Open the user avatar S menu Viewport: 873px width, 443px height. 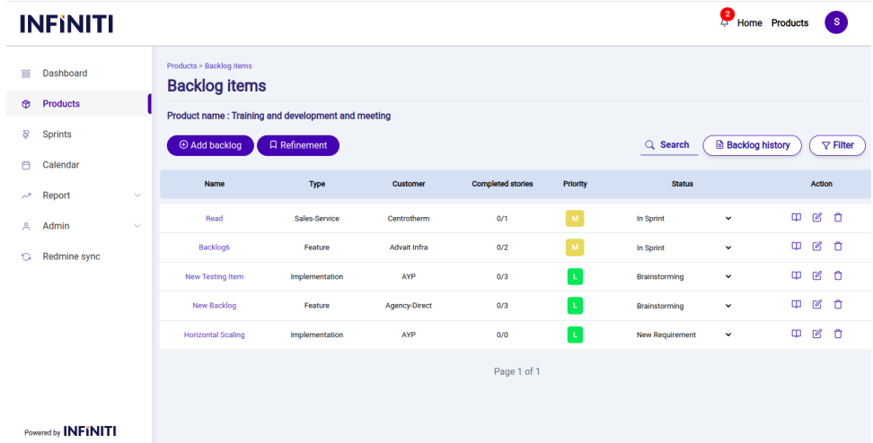click(835, 23)
